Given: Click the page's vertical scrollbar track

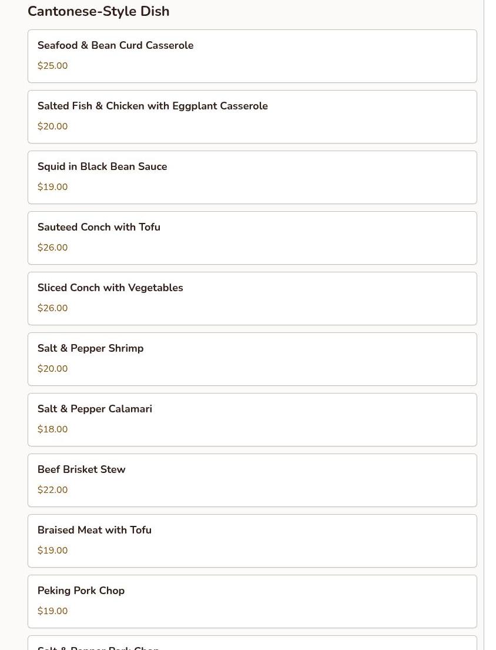Looking at the screenshot, I should pyautogui.click(x=490, y=325).
